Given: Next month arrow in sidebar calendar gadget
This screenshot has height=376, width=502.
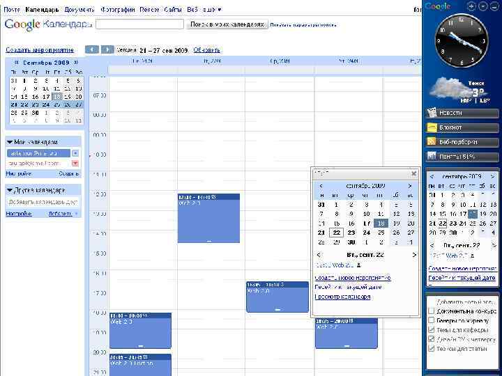Looking at the screenshot, I should coord(493,176).
